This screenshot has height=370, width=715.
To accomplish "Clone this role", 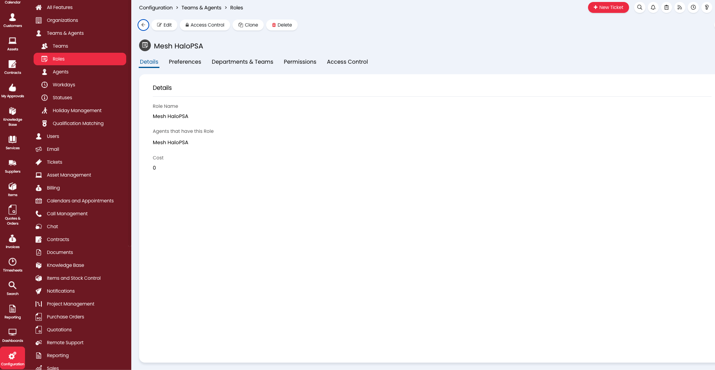I will click(x=248, y=25).
